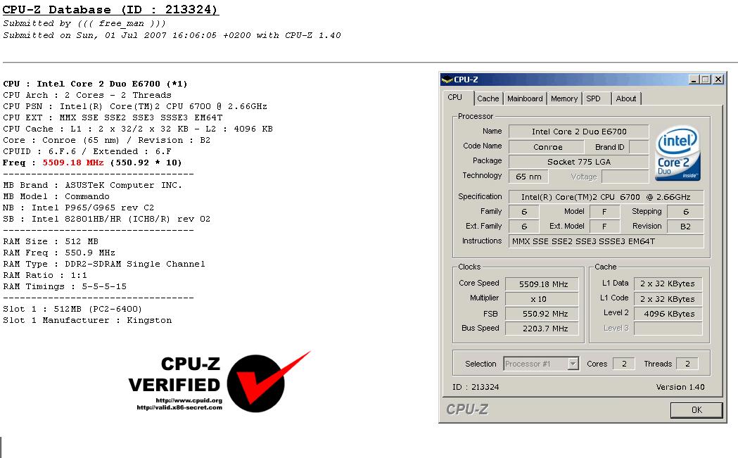
Task: Click the CPU-Z title bar app icon
Action: pos(447,79)
